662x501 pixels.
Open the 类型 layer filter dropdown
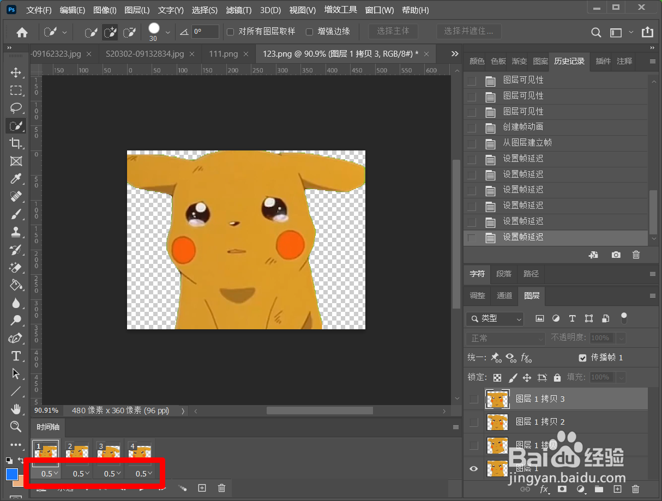[x=495, y=318]
